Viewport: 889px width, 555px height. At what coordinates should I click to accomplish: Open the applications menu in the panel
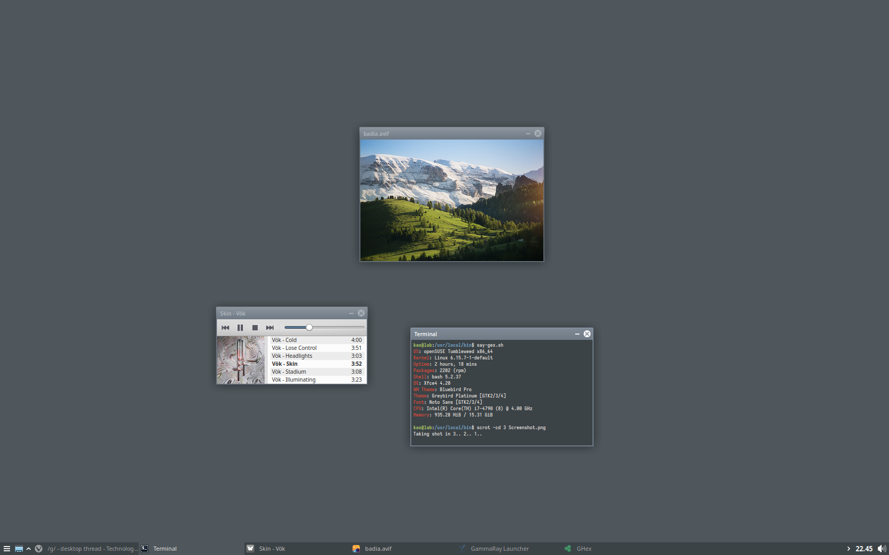7,549
